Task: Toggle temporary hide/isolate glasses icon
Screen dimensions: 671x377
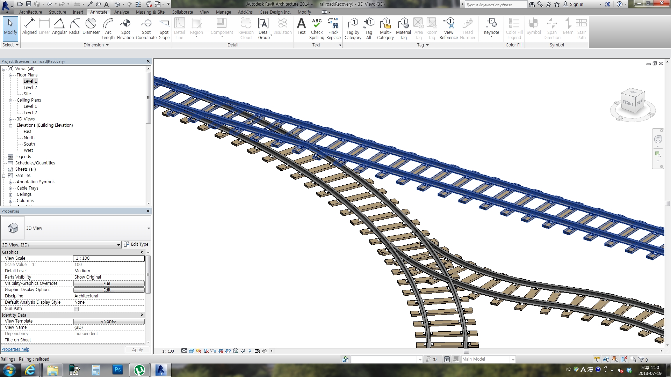Action: [x=243, y=351]
